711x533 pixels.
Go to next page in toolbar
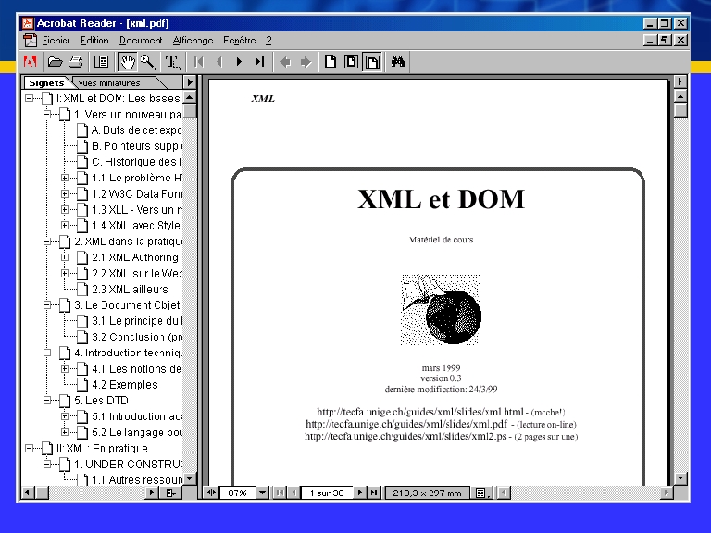(239, 62)
